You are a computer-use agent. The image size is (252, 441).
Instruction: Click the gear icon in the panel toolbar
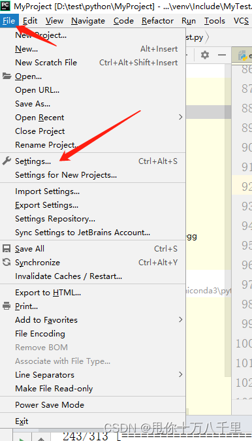click(x=205, y=55)
